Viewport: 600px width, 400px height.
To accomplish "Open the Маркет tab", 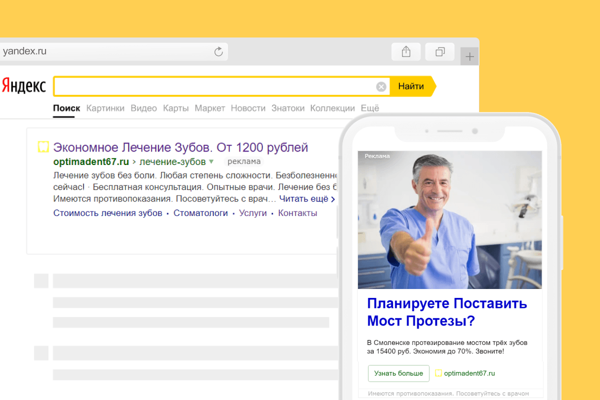I will coord(209,108).
